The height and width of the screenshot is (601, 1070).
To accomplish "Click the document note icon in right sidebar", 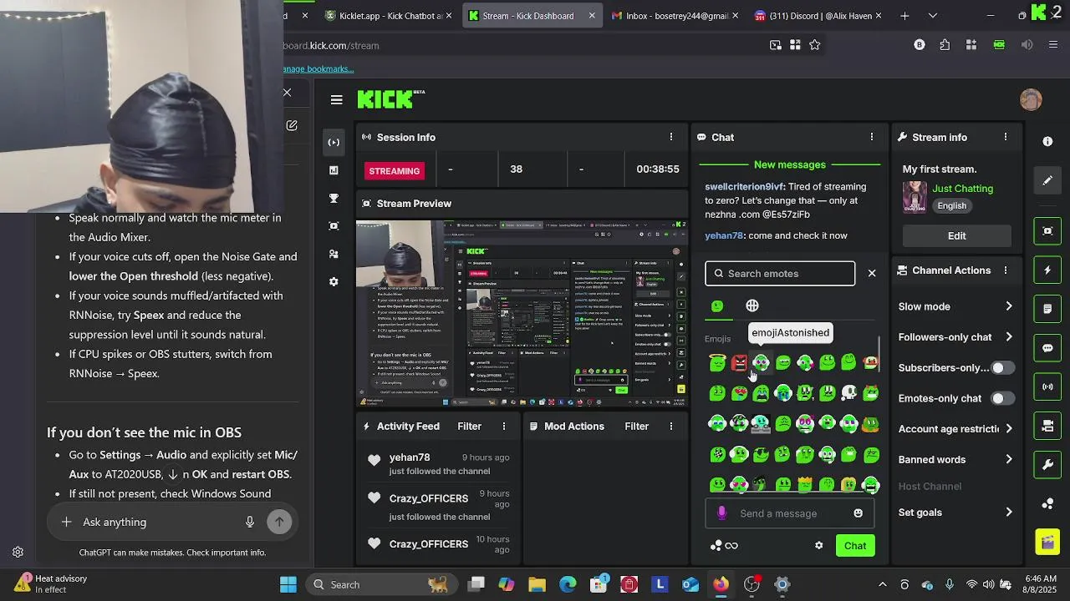I will click(1047, 309).
